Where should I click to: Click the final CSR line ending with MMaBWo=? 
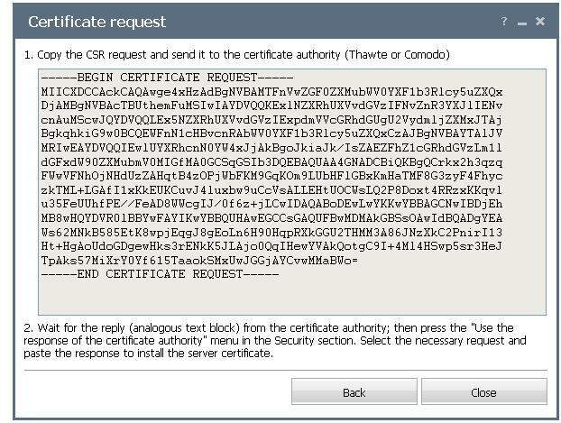(x=199, y=260)
